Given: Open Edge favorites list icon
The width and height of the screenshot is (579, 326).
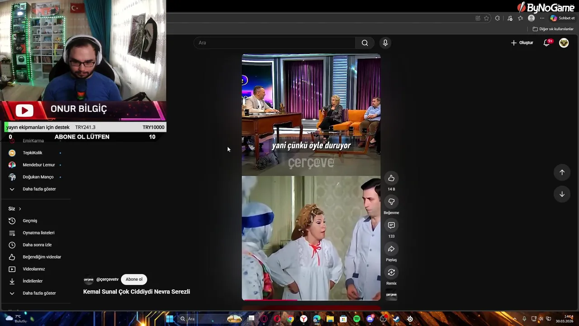Looking at the screenshot, I should tap(521, 18).
